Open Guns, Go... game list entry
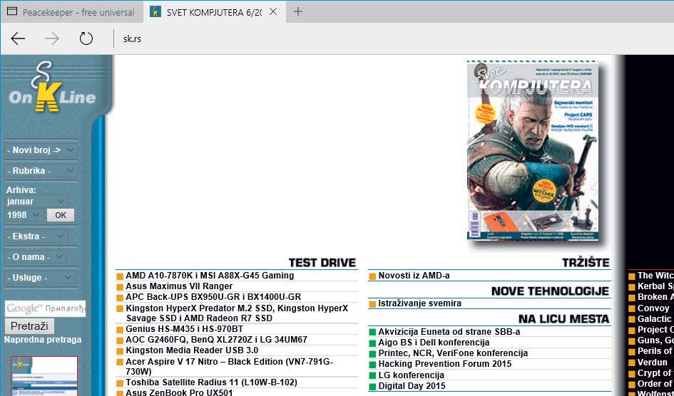Screen dimensions: 674x396 [655, 340]
